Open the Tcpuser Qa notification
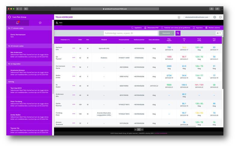The image size is (236, 148). pyautogui.click(x=29, y=130)
